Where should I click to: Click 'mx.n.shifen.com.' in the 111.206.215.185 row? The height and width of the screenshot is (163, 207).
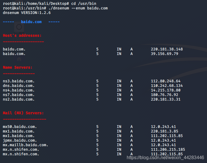21,149
